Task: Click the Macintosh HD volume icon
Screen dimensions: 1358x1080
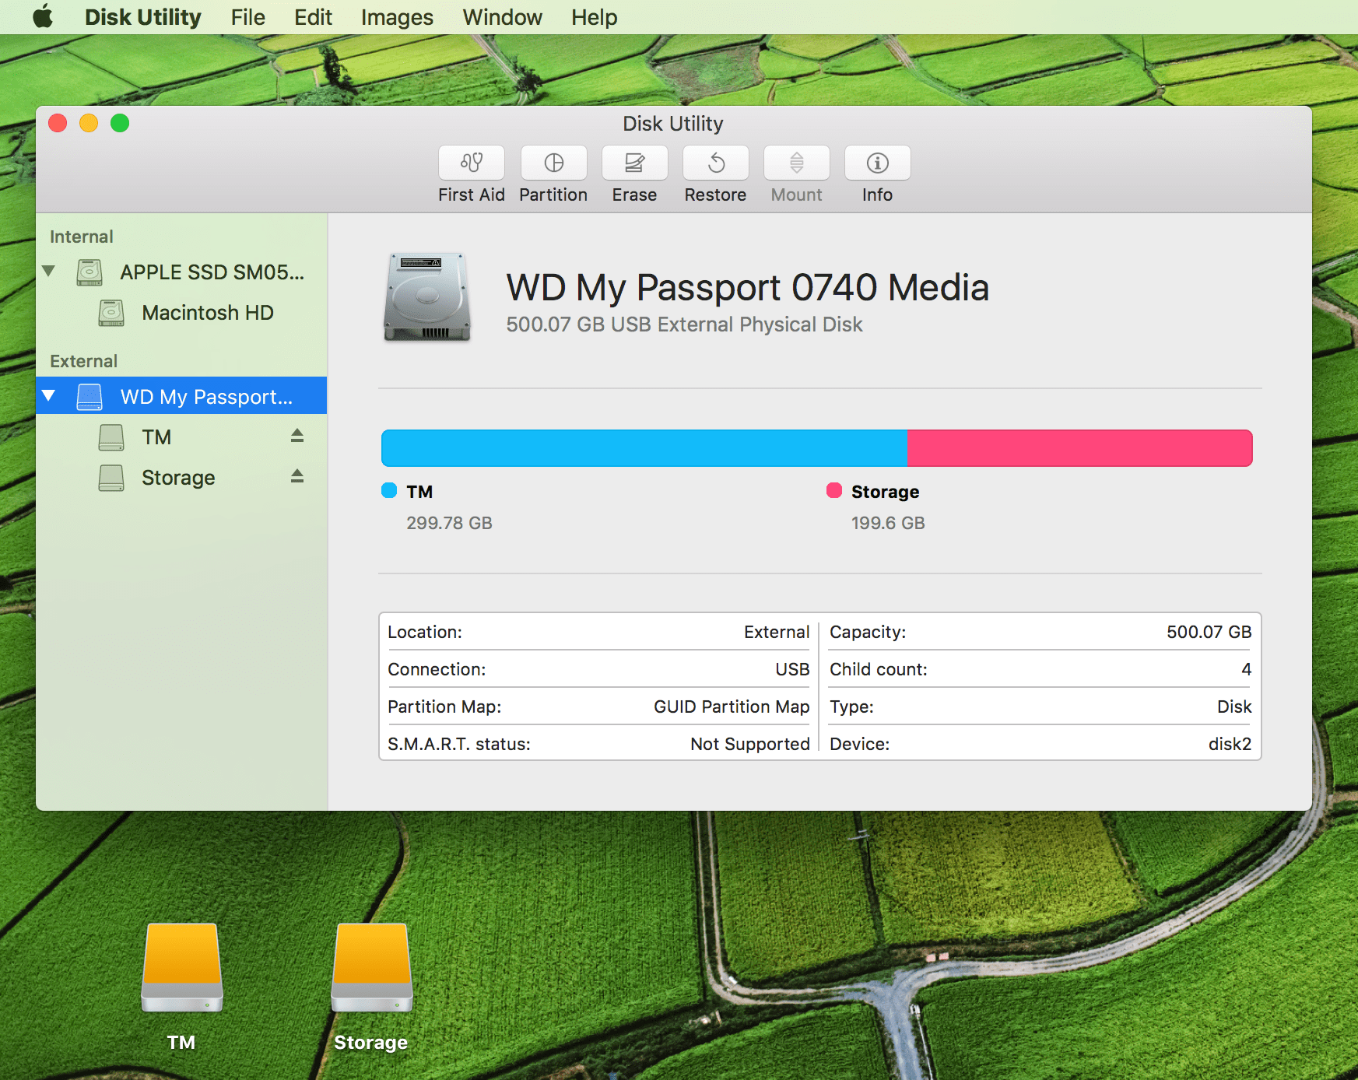Action: pyautogui.click(x=111, y=313)
